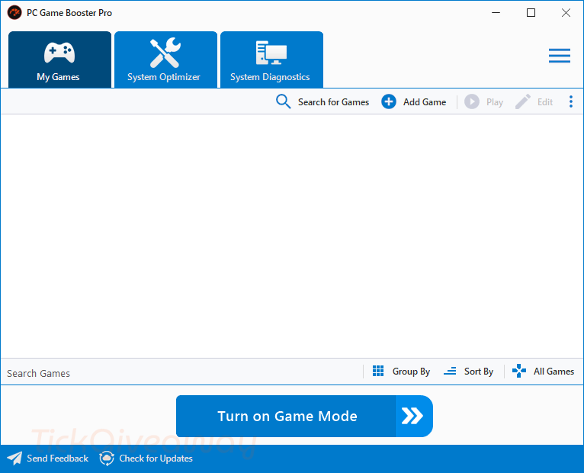Click the Play circle icon
Screen dimensions: 584x473
pos(471,101)
